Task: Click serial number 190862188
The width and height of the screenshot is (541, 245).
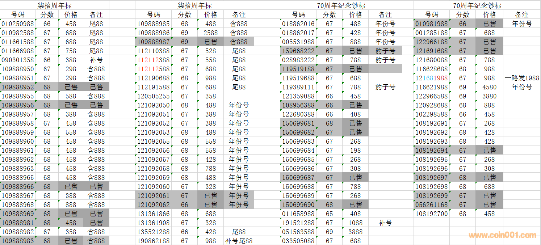Action: coord(153,241)
